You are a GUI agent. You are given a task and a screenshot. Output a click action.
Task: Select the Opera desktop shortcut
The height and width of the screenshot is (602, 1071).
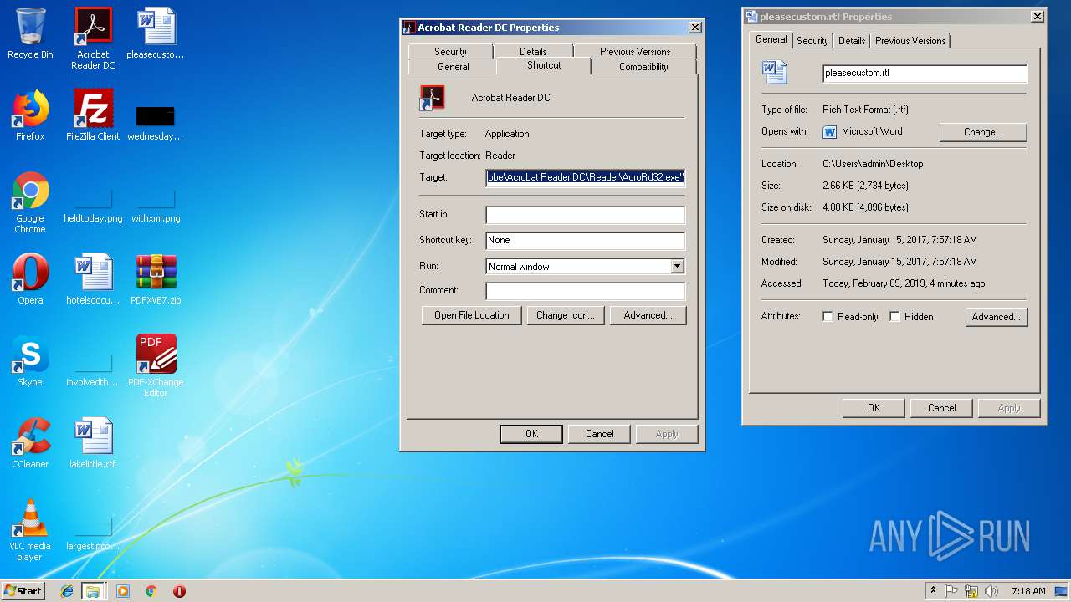(30, 279)
